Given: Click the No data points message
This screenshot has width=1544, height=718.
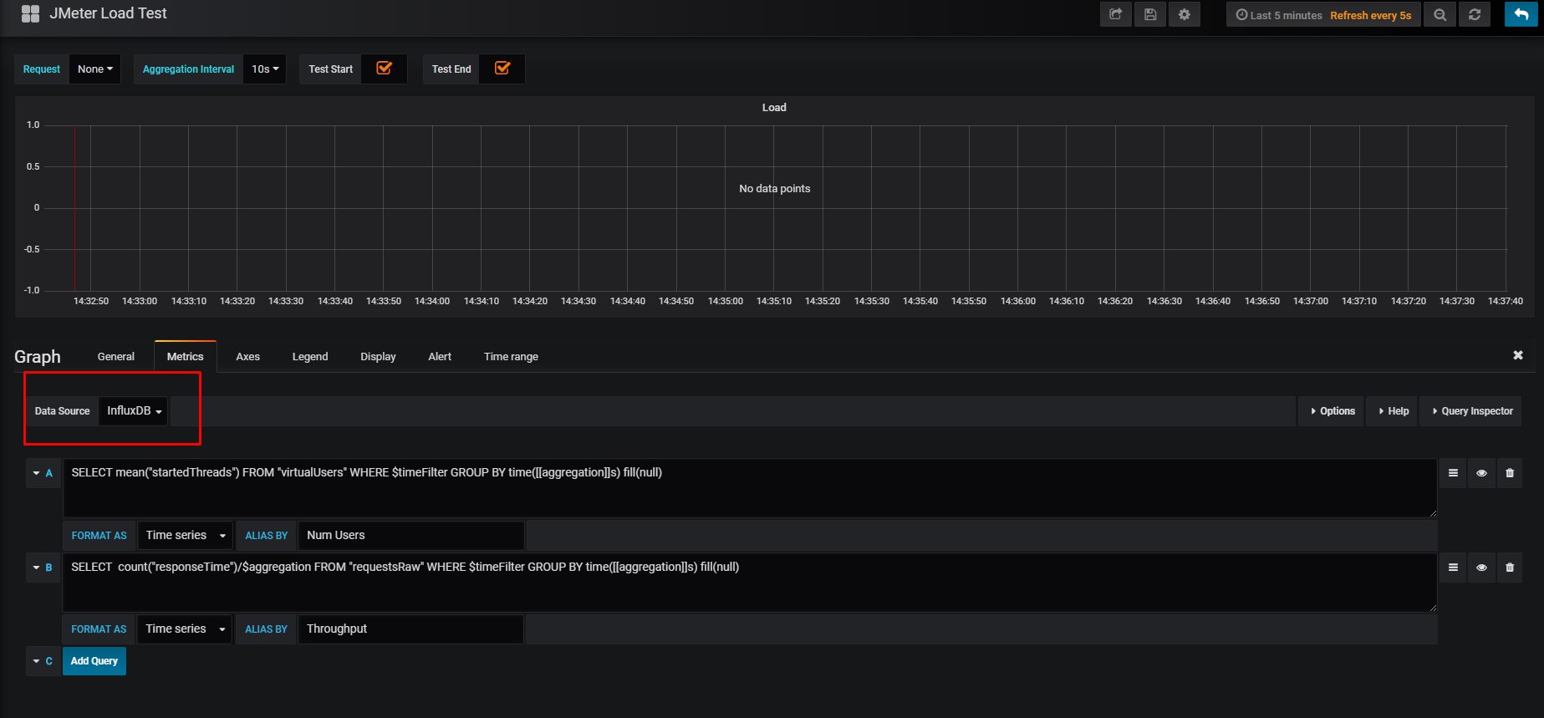Looking at the screenshot, I should coord(774,188).
